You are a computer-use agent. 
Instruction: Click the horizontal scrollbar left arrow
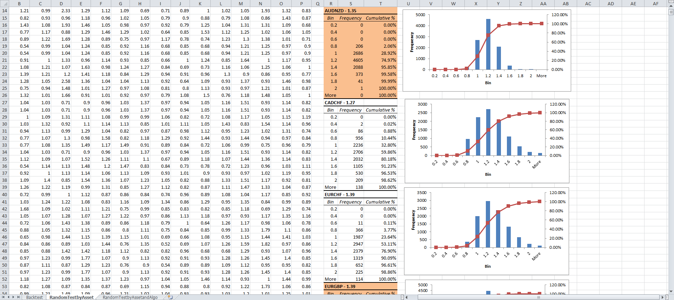[407, 297]
